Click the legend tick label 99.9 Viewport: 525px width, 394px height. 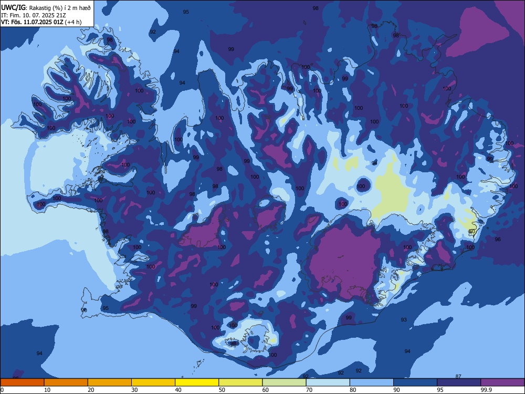point(486,390)
